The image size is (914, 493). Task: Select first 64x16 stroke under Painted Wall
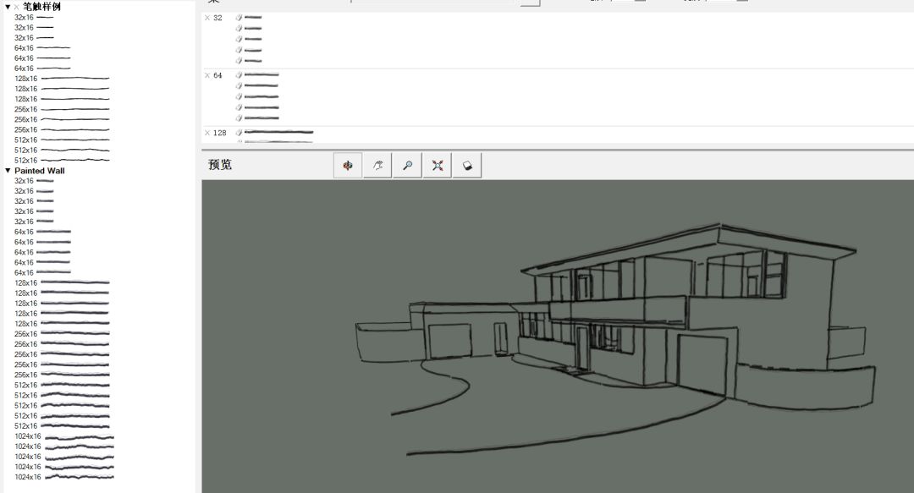42,232
